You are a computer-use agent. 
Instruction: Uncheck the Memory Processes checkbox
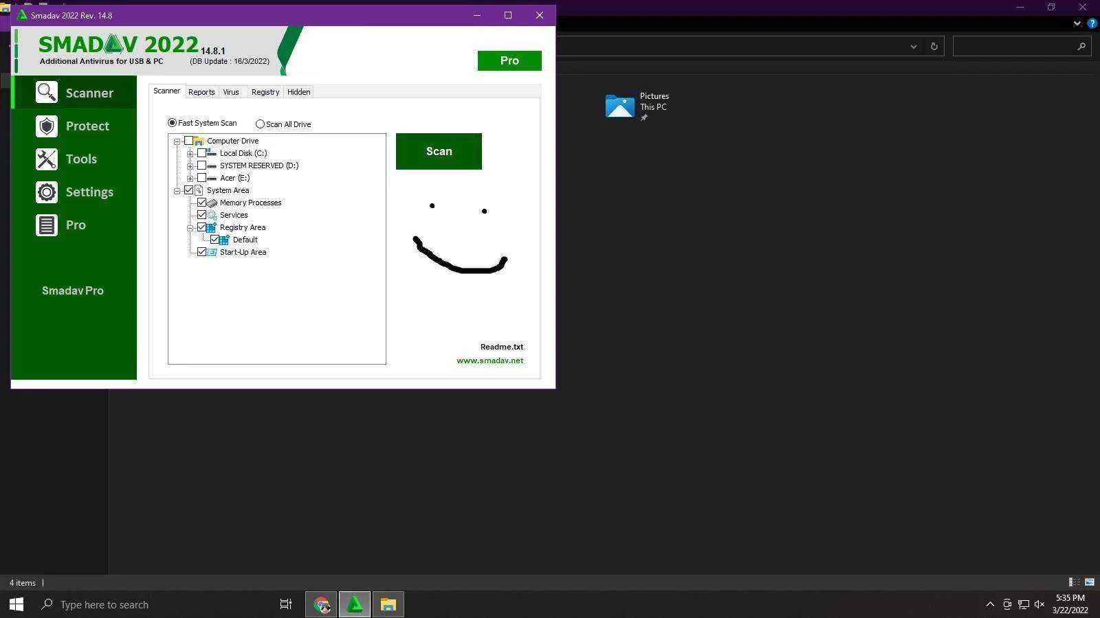click(x=201, y=203)
